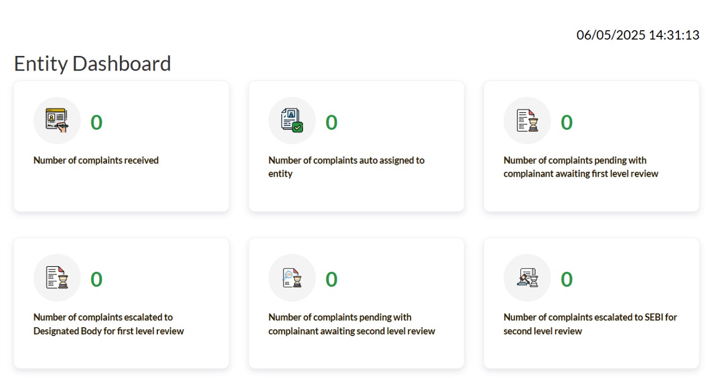The height and width of the screenshot is (378, 717).
Task: Open 'Number of complaints received' label
Action: [96, 160]
